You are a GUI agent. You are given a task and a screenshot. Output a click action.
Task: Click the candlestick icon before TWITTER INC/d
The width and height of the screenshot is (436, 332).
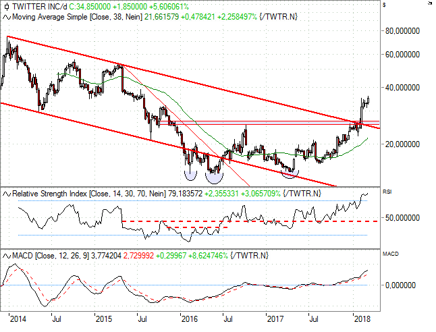(7, 6)
